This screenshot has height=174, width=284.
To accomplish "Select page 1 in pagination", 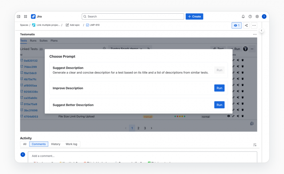I will tap(132, 128).
